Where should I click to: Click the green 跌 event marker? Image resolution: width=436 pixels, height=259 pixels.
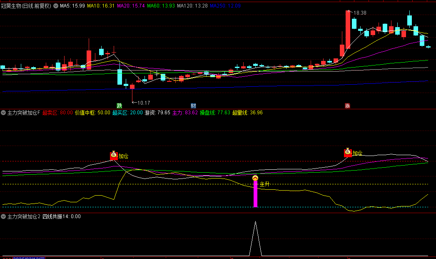coord(119,106)
